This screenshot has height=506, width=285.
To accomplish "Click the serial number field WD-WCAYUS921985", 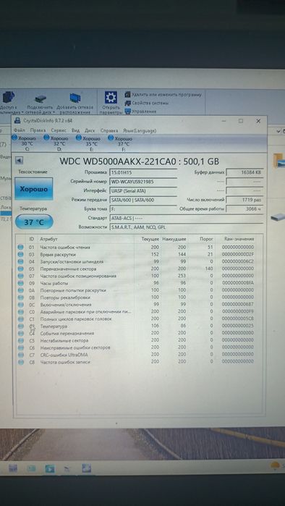I will tap(142, 182).
